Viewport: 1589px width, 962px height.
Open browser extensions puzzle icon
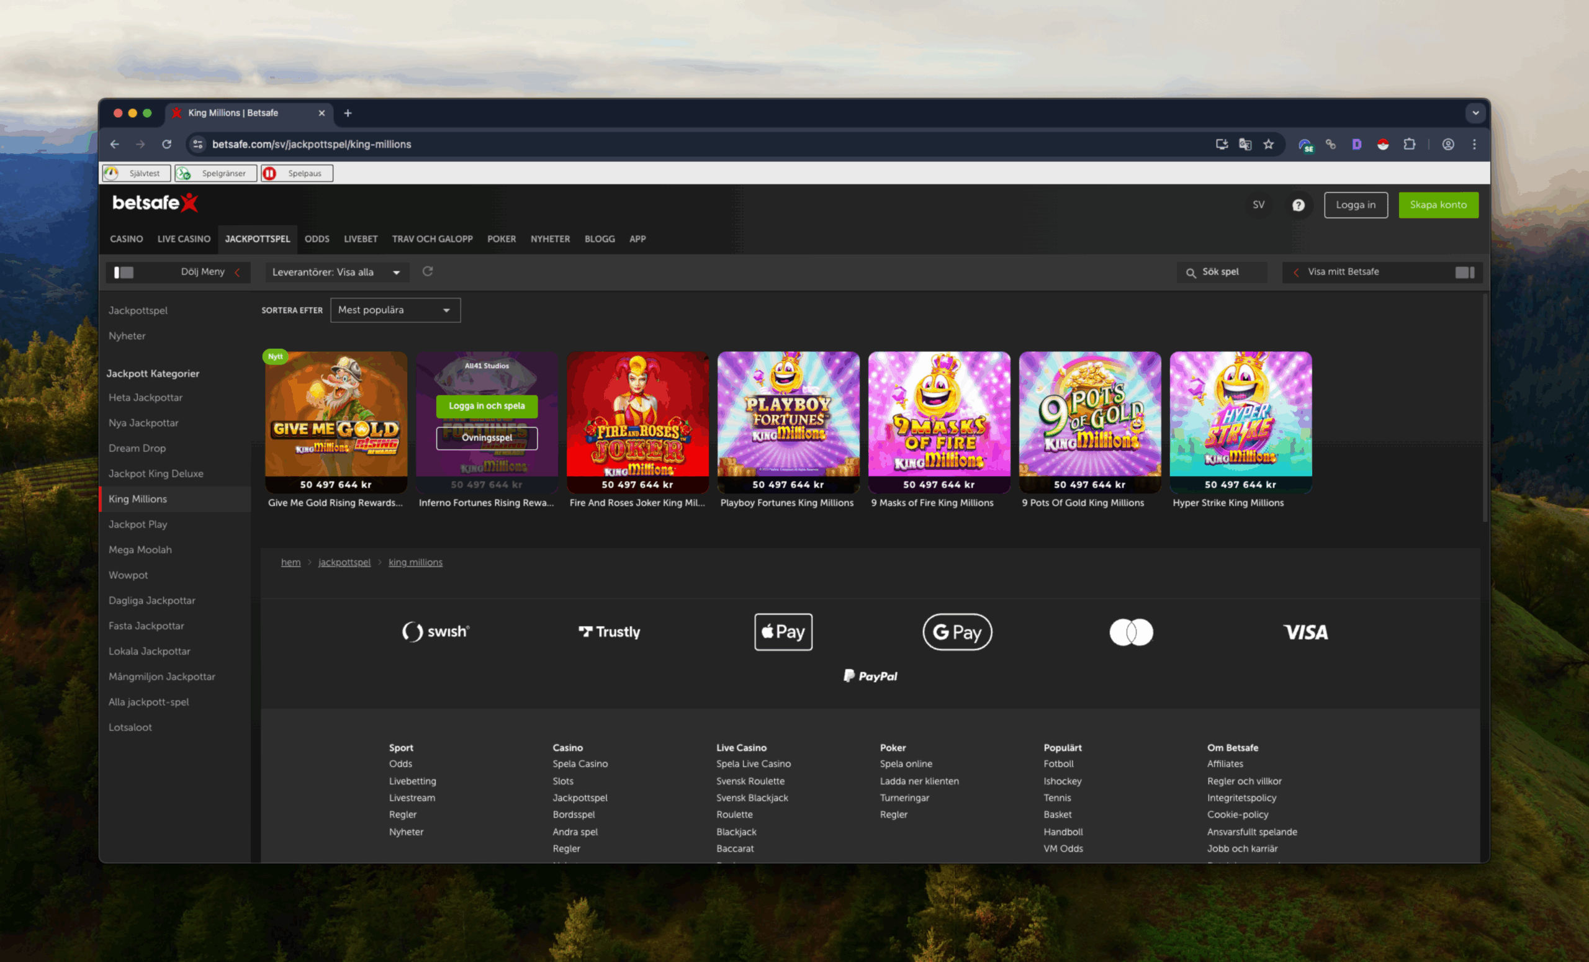1410,145
